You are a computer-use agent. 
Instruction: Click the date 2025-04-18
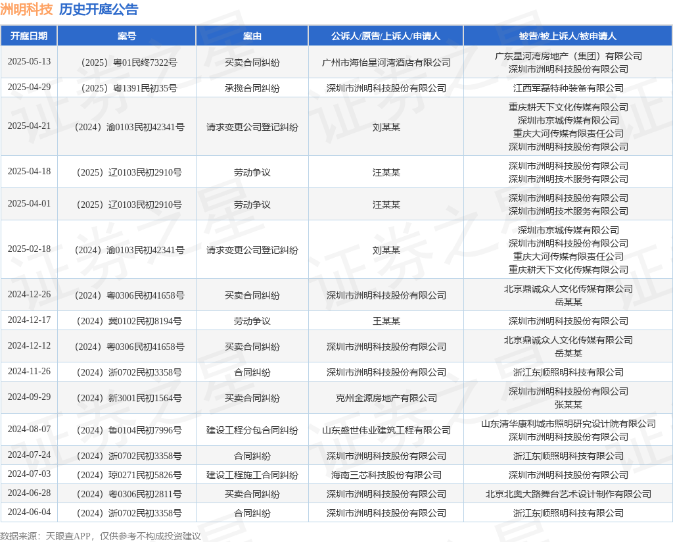pyautogui.click(x=29, y=172)
